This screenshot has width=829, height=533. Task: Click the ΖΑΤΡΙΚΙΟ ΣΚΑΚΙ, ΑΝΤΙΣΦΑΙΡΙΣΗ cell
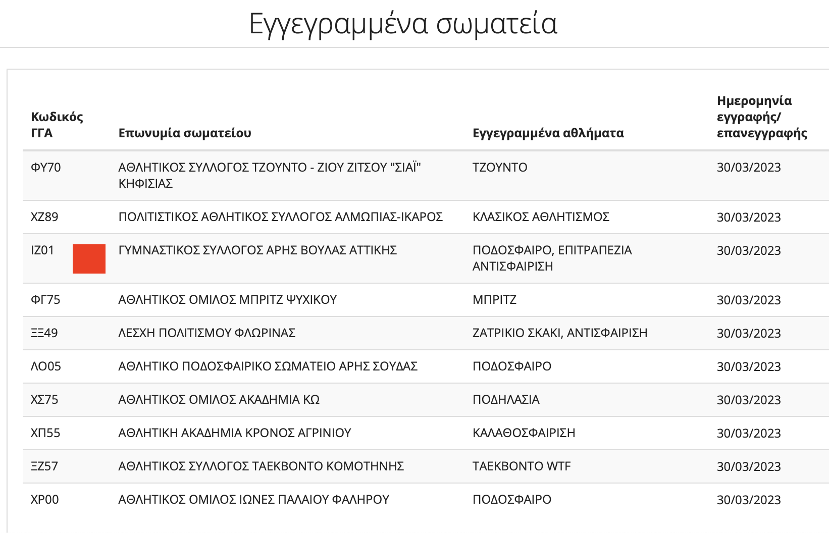coord(559,333)
